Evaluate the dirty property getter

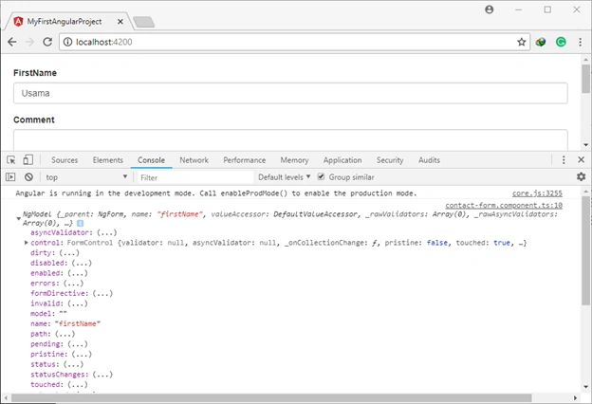(x=69, y=253)
